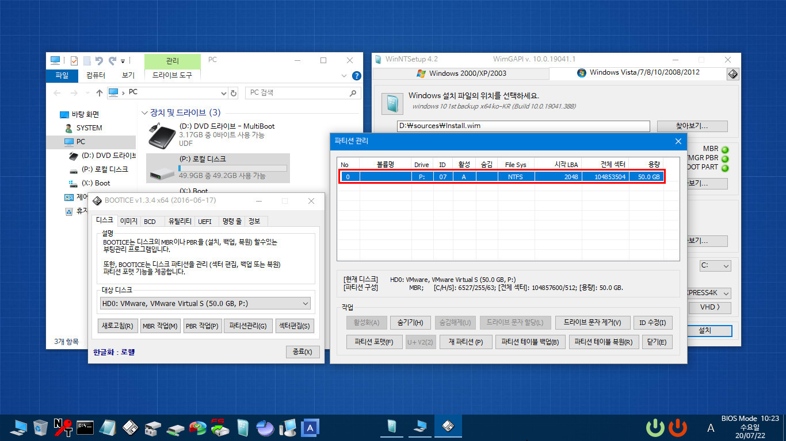Open the 파일 menu in Explorer
The image size is (786, 441).
pos(62,75)
